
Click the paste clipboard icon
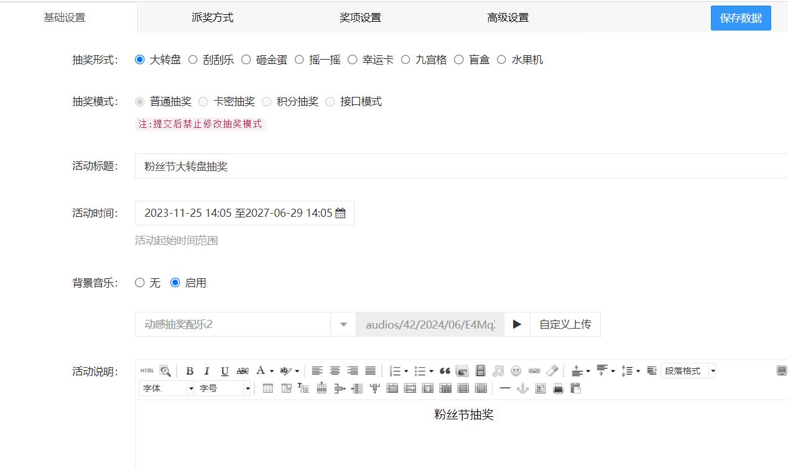pyautogui.click(x=576, y=388)
